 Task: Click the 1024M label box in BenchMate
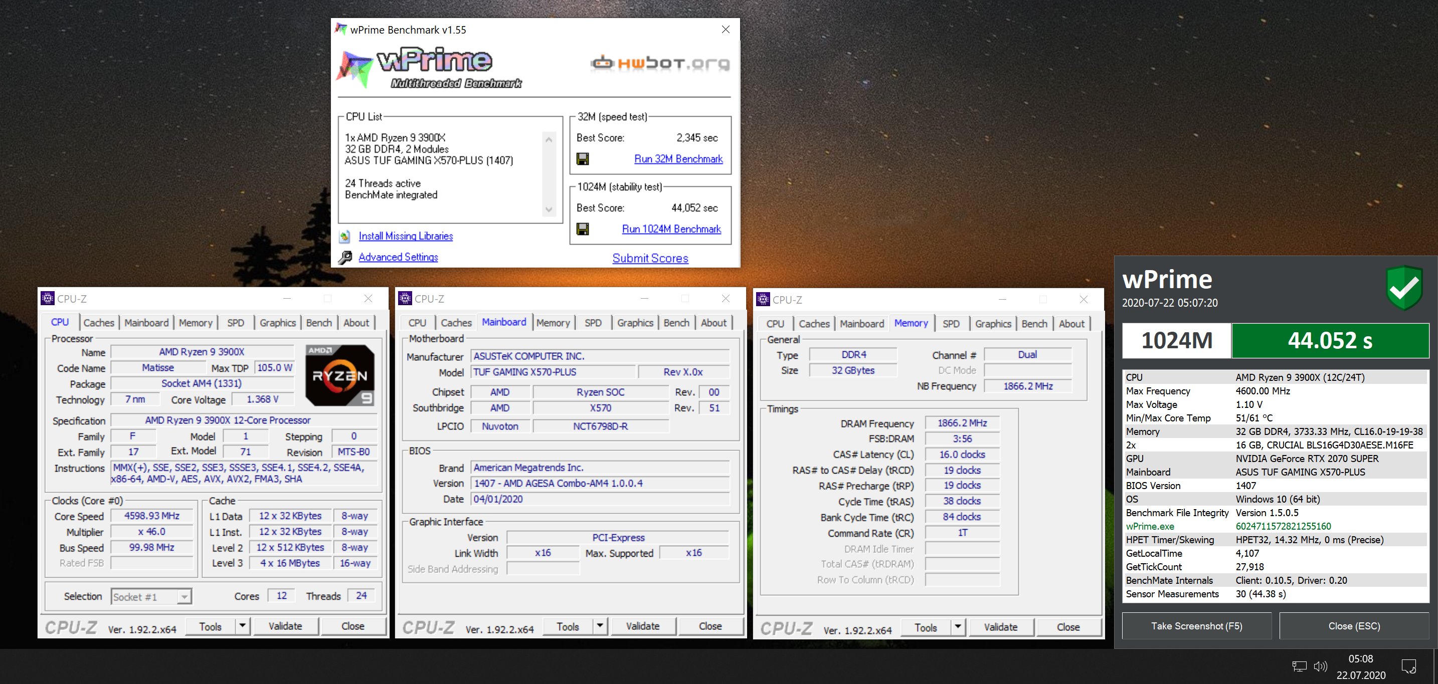pyautogui.click(x=1177, y=340)
